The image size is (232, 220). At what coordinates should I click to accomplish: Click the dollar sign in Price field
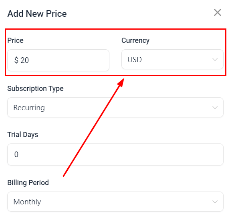pos(16,60)
